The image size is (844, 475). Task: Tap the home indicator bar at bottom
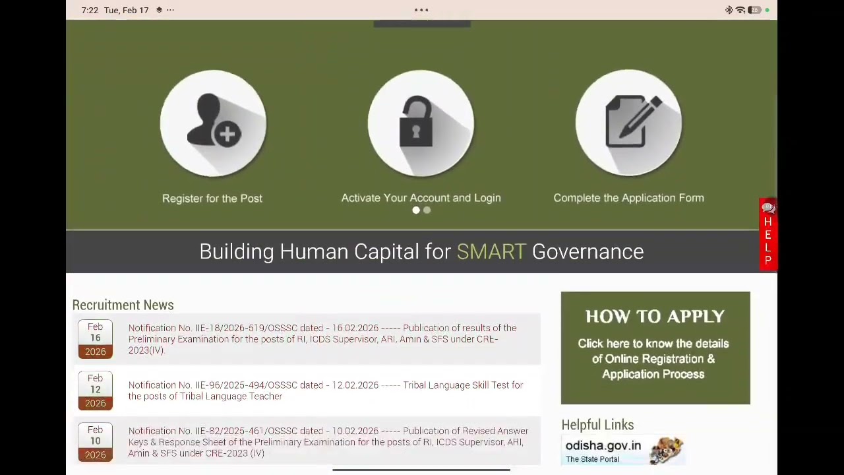click(421, 470)
